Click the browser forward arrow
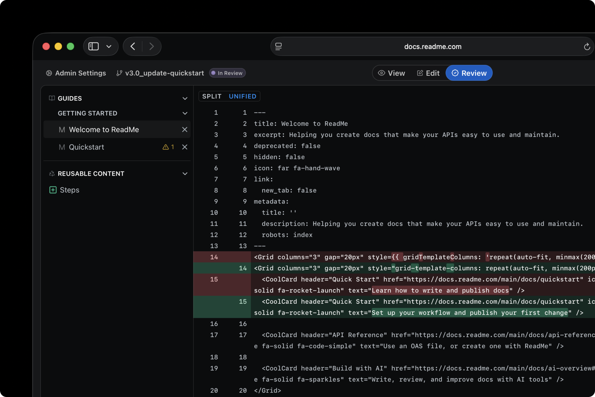Screen dimensions: 595x397 click(x=151, y=46)
